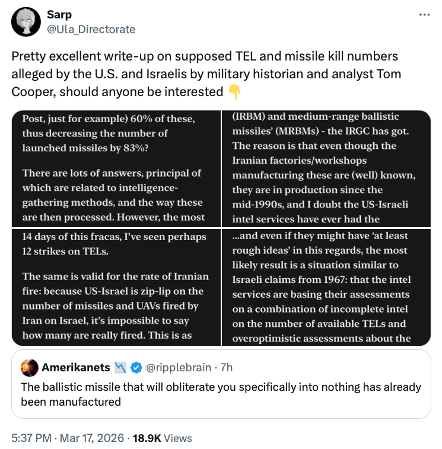The height and width of the screenshot is (449, 442).
Task: Open the bottom-right image about 1967 claims
Action: pyautogui.click(x=325, y=287)
